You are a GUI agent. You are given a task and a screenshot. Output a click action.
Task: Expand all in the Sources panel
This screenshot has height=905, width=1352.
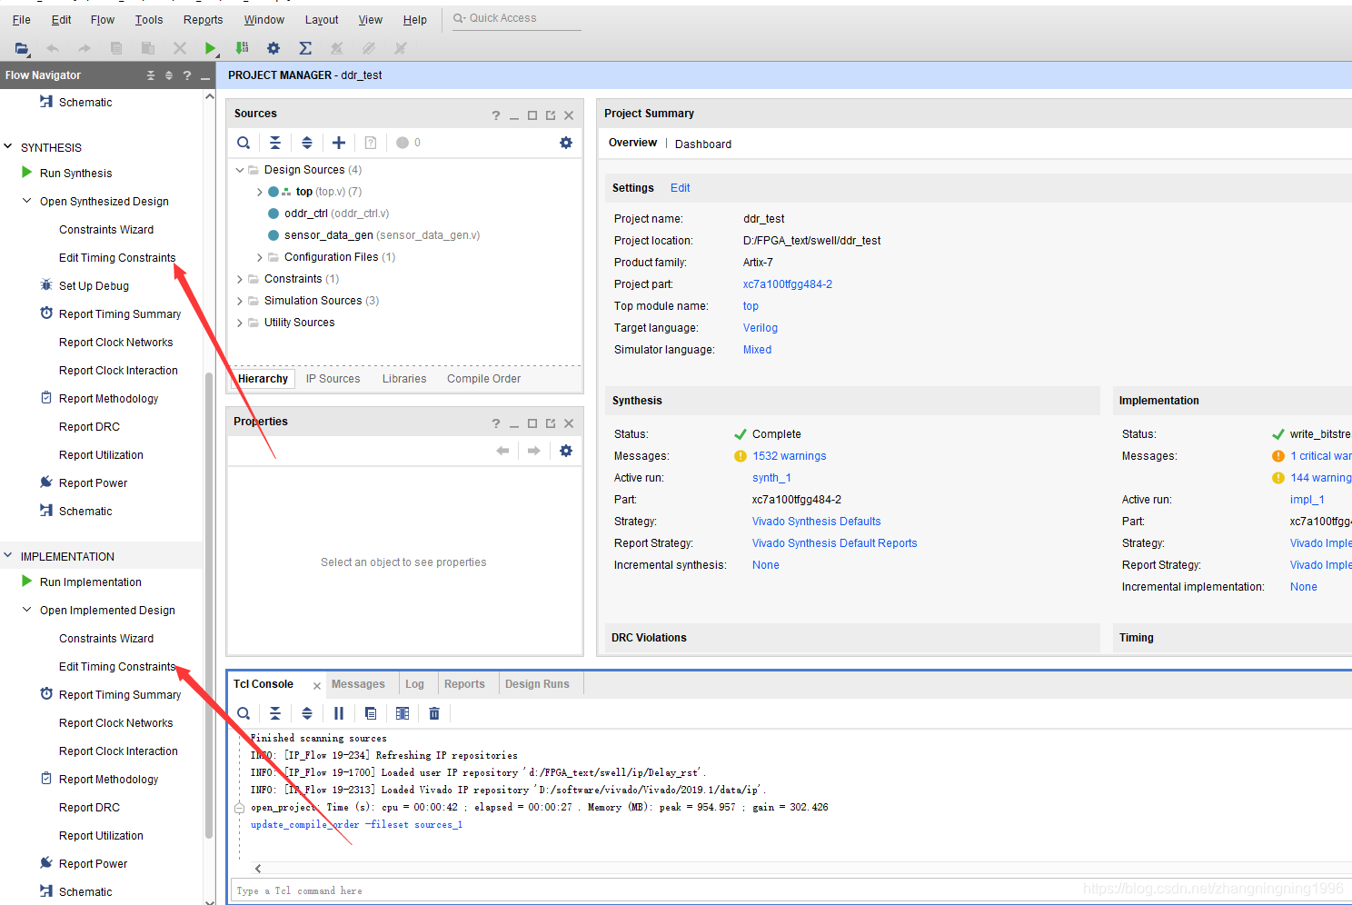tap(307, 143)
